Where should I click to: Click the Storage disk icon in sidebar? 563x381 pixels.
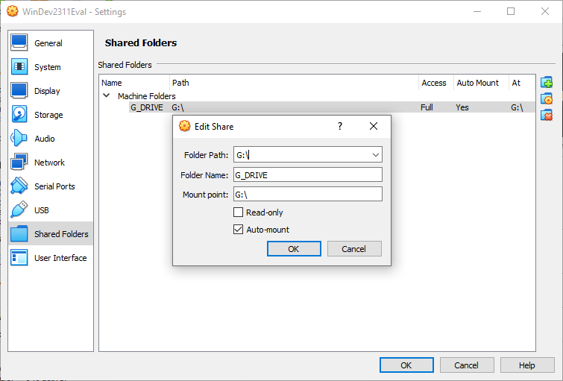pos(19,115)
